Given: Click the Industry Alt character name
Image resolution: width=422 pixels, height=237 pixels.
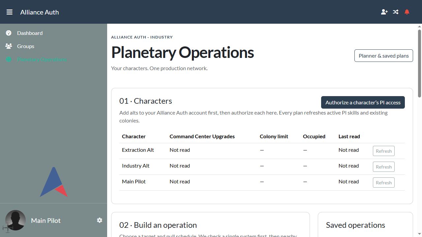Looking at the screenshot, I should (x=136, y=166).
